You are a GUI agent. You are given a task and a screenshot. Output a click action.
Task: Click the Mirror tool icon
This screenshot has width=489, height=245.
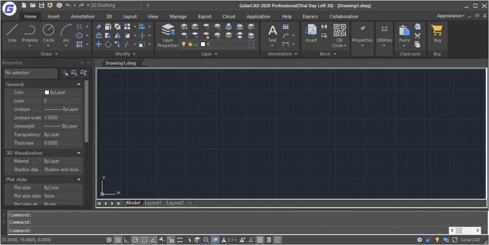tap(118, 35)
